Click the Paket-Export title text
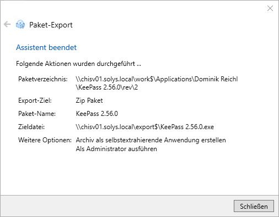Screen dimensions: 279x217 (x=51, y=25)
